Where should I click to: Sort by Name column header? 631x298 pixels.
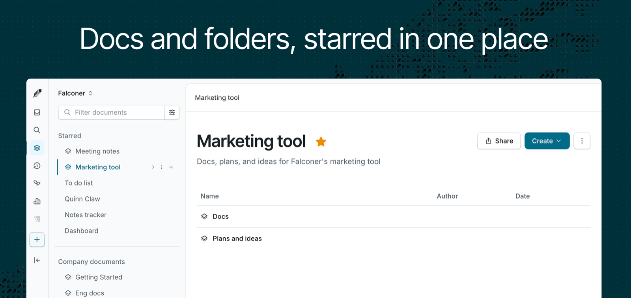pos(210,196)
